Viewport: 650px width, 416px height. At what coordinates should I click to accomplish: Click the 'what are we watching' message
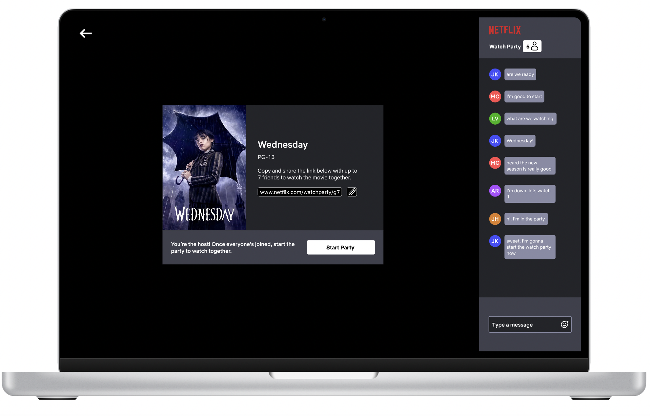(530, 119)
